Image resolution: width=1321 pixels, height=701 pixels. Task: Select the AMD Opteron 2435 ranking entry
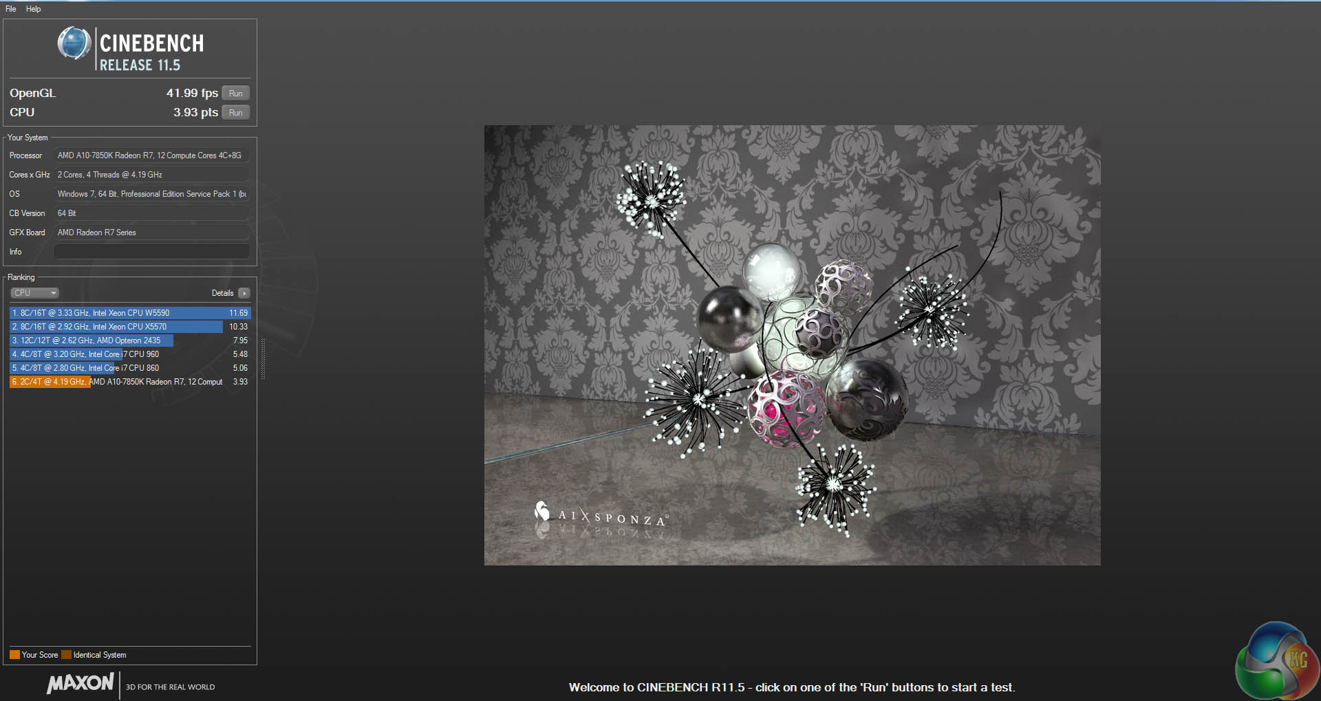(129, 341)
